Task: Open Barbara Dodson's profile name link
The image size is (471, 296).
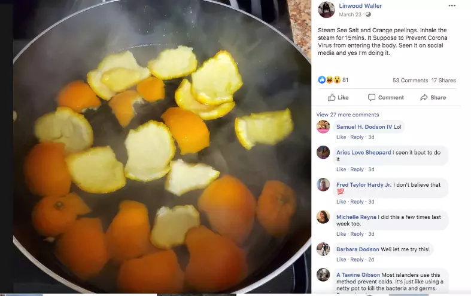Action: pos(357,249)
